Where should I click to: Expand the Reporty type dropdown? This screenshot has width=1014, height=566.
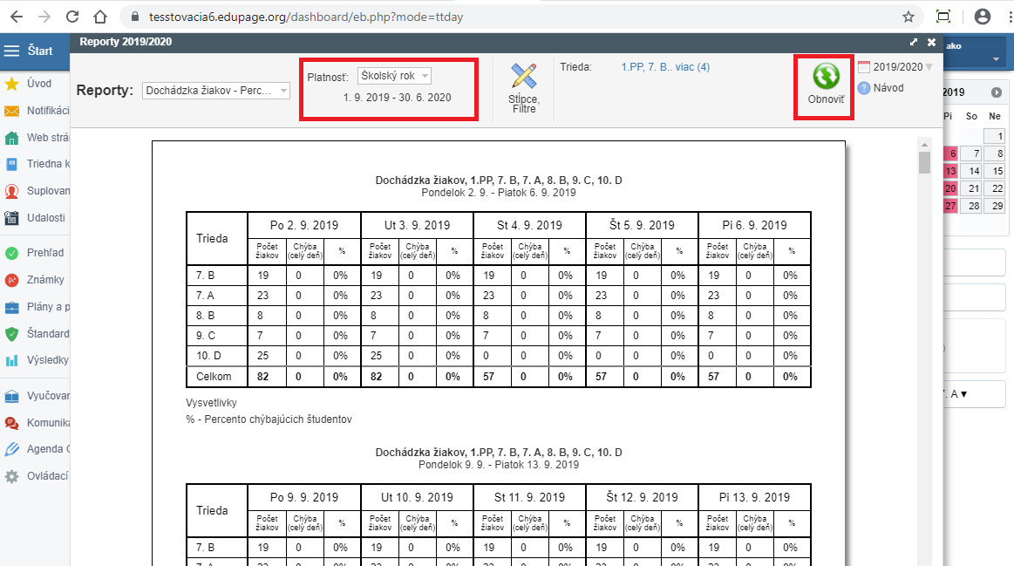pos(216,91)
